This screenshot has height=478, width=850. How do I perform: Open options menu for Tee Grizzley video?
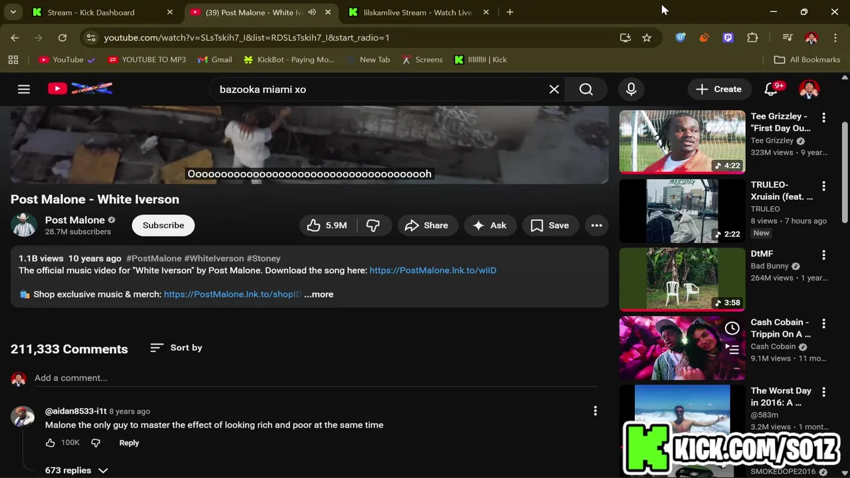(x=823, y=118)
